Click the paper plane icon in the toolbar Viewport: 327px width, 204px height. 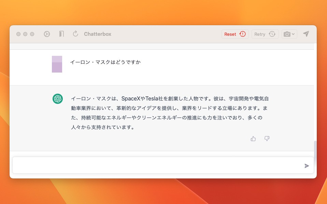306,34
